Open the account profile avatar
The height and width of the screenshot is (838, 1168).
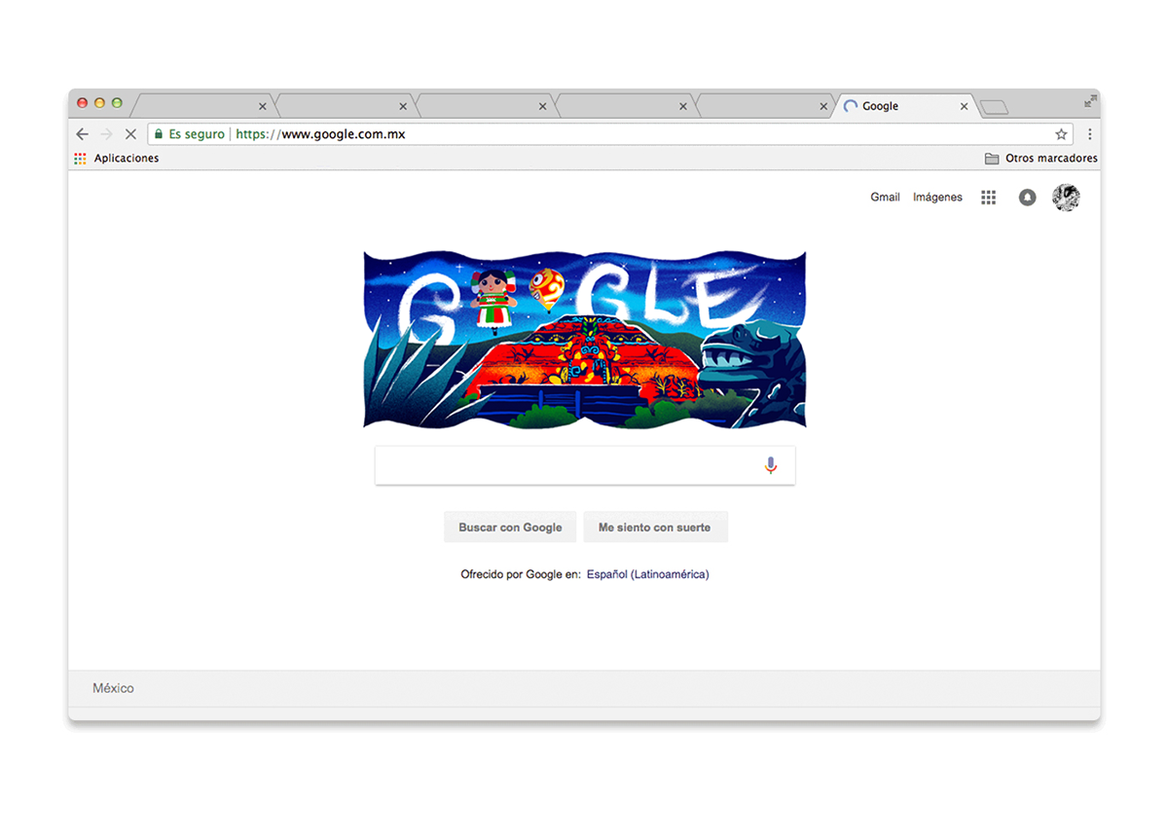click(x=1066, y=198)
